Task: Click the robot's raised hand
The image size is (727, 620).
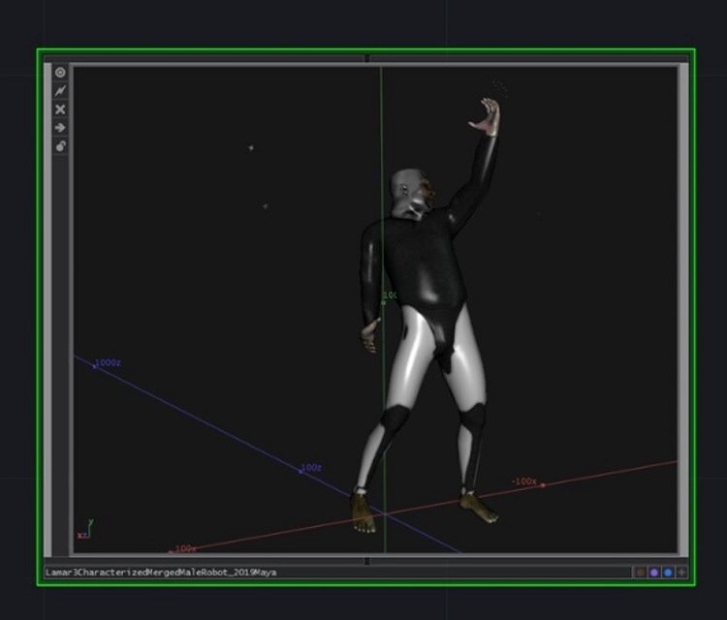Action: click(x=486, y=116)
